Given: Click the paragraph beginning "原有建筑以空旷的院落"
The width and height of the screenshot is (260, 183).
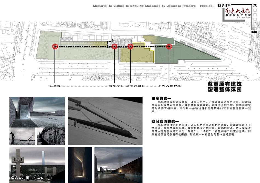Looking at the screenshot, I should (x=201, y=130).
